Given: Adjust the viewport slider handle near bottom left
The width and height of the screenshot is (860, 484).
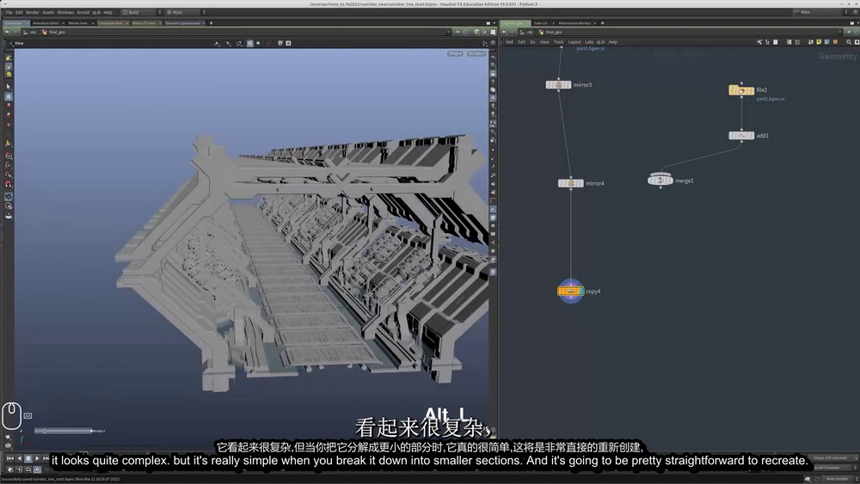Looking at the screenshot, I should [45, 431].
